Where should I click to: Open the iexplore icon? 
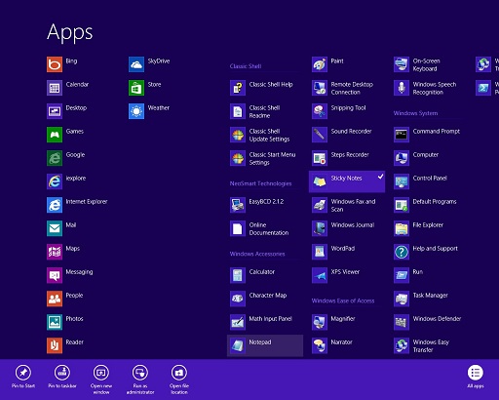pyautogui.click(x=55, y=181)
